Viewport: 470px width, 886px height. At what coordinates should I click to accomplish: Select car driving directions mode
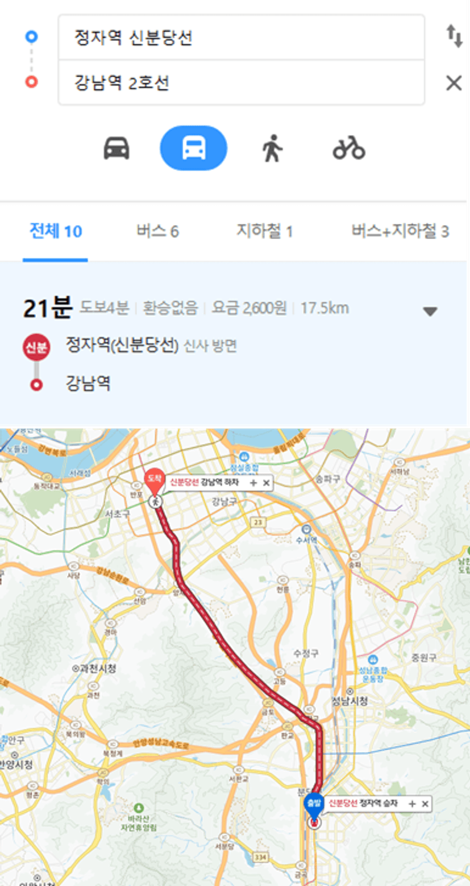116,148
